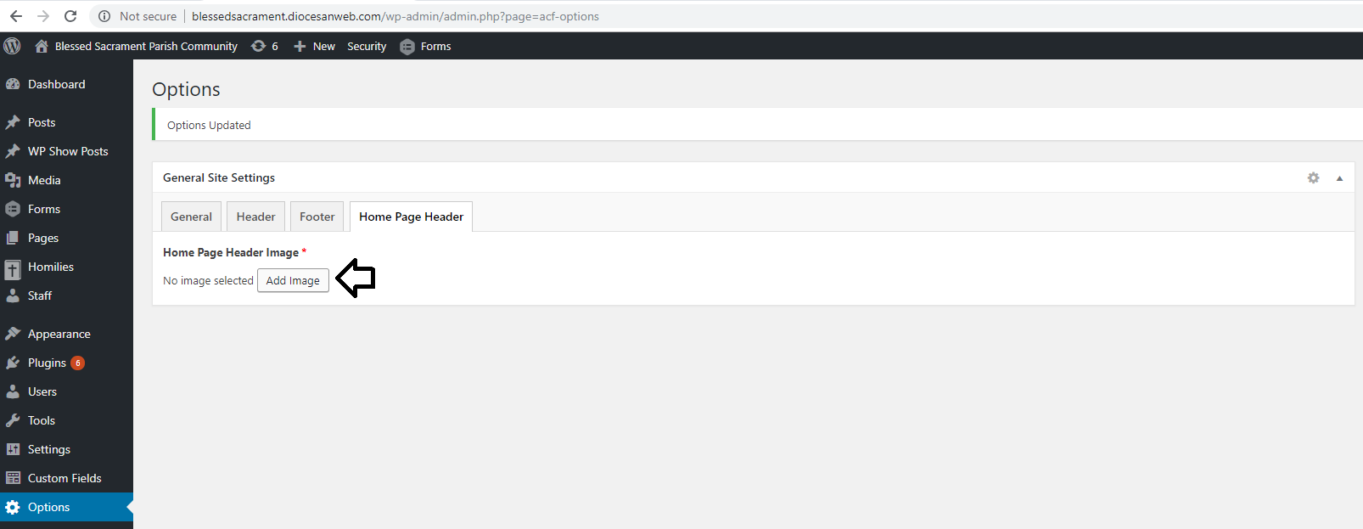Switch to the General tab
Screen dimensions: 1363x529
[x=191, y=217]
